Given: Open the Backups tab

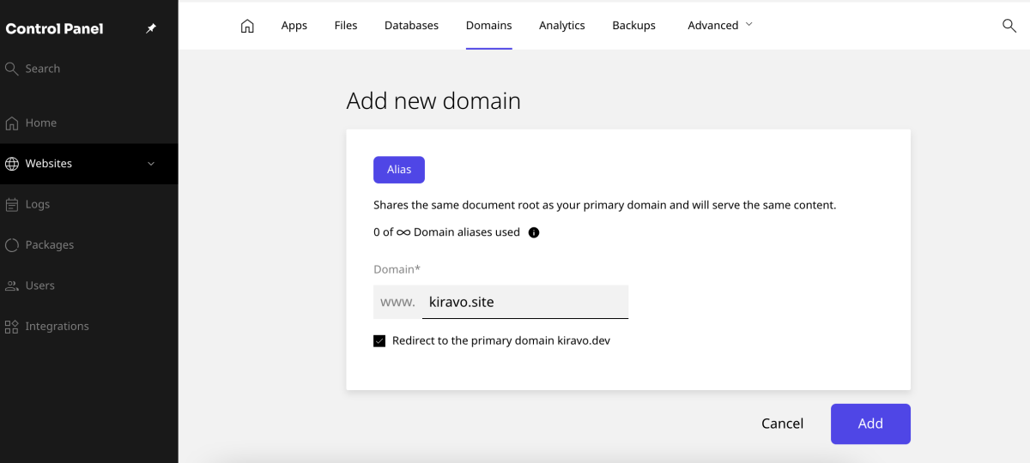Looking at the screenshot, I should [x=633, y=26].
